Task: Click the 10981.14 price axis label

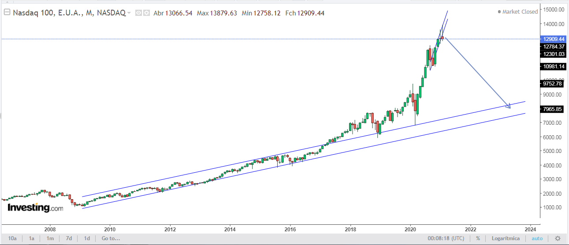Action: tap(553, 66)
